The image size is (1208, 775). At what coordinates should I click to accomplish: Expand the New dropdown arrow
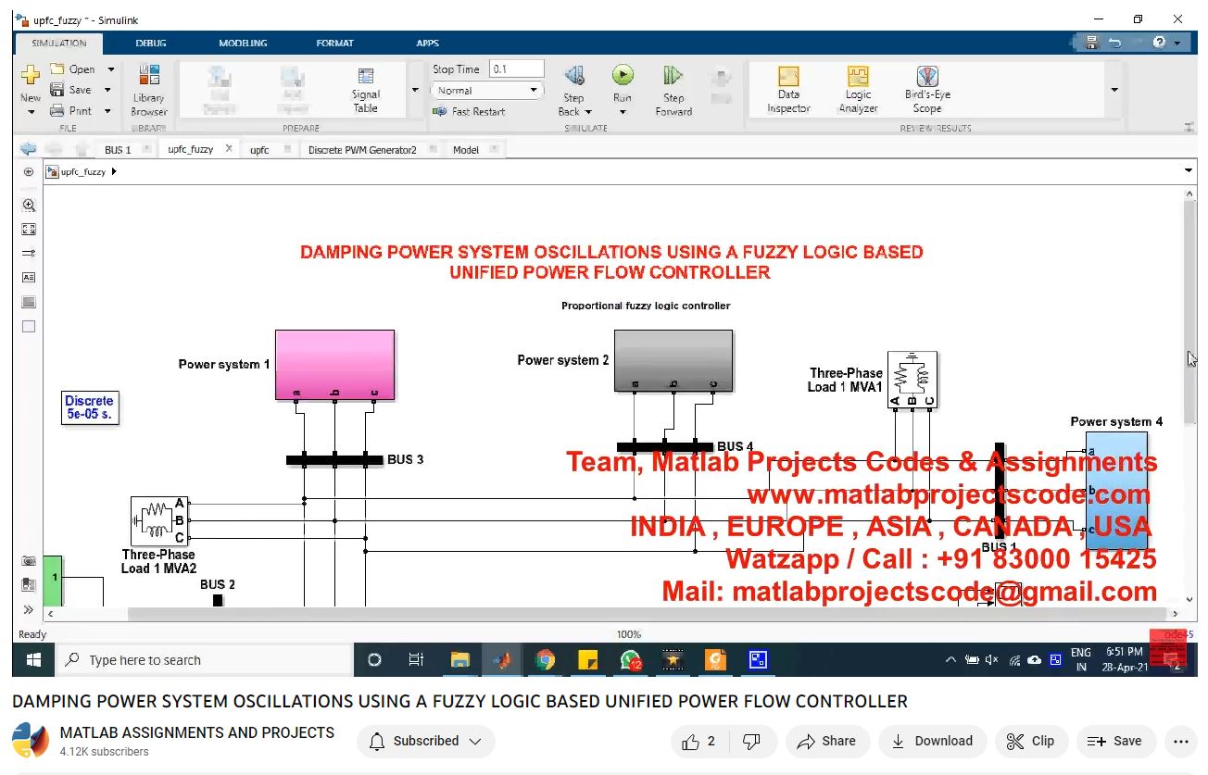click(x=31, y=112)
